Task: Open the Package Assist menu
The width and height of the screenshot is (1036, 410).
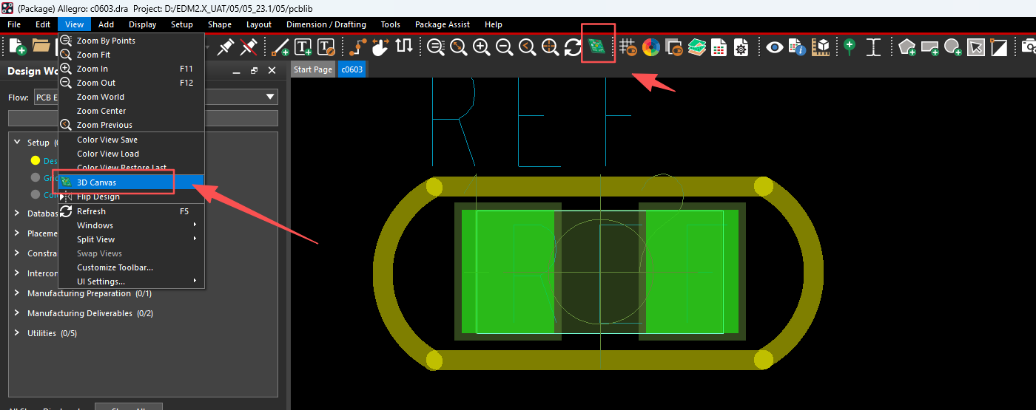Action: (442, 24)
